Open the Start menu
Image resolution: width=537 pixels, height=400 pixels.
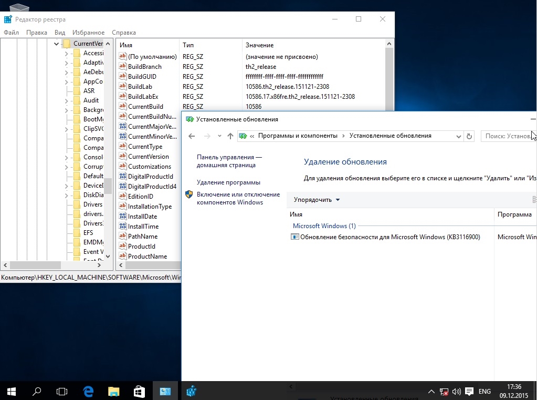(x=12, y=391)
